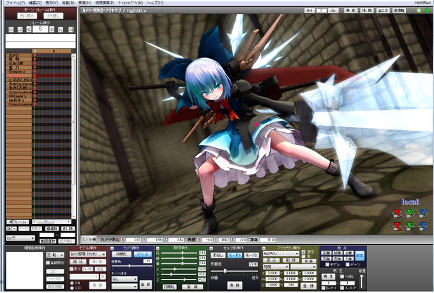Open the empty accessory bone dropdown
The height and width of the screenshot is (293, 434).
pyautogui.click(x=303, y=267)
